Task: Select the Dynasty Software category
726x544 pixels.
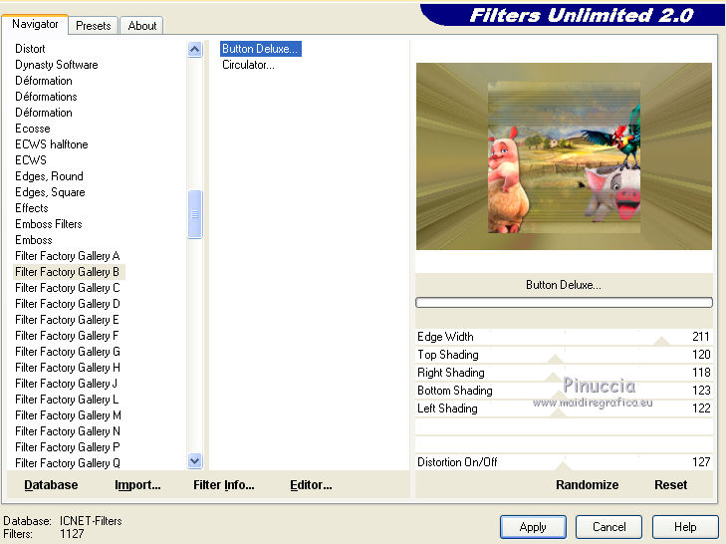Action: [57, 65]
